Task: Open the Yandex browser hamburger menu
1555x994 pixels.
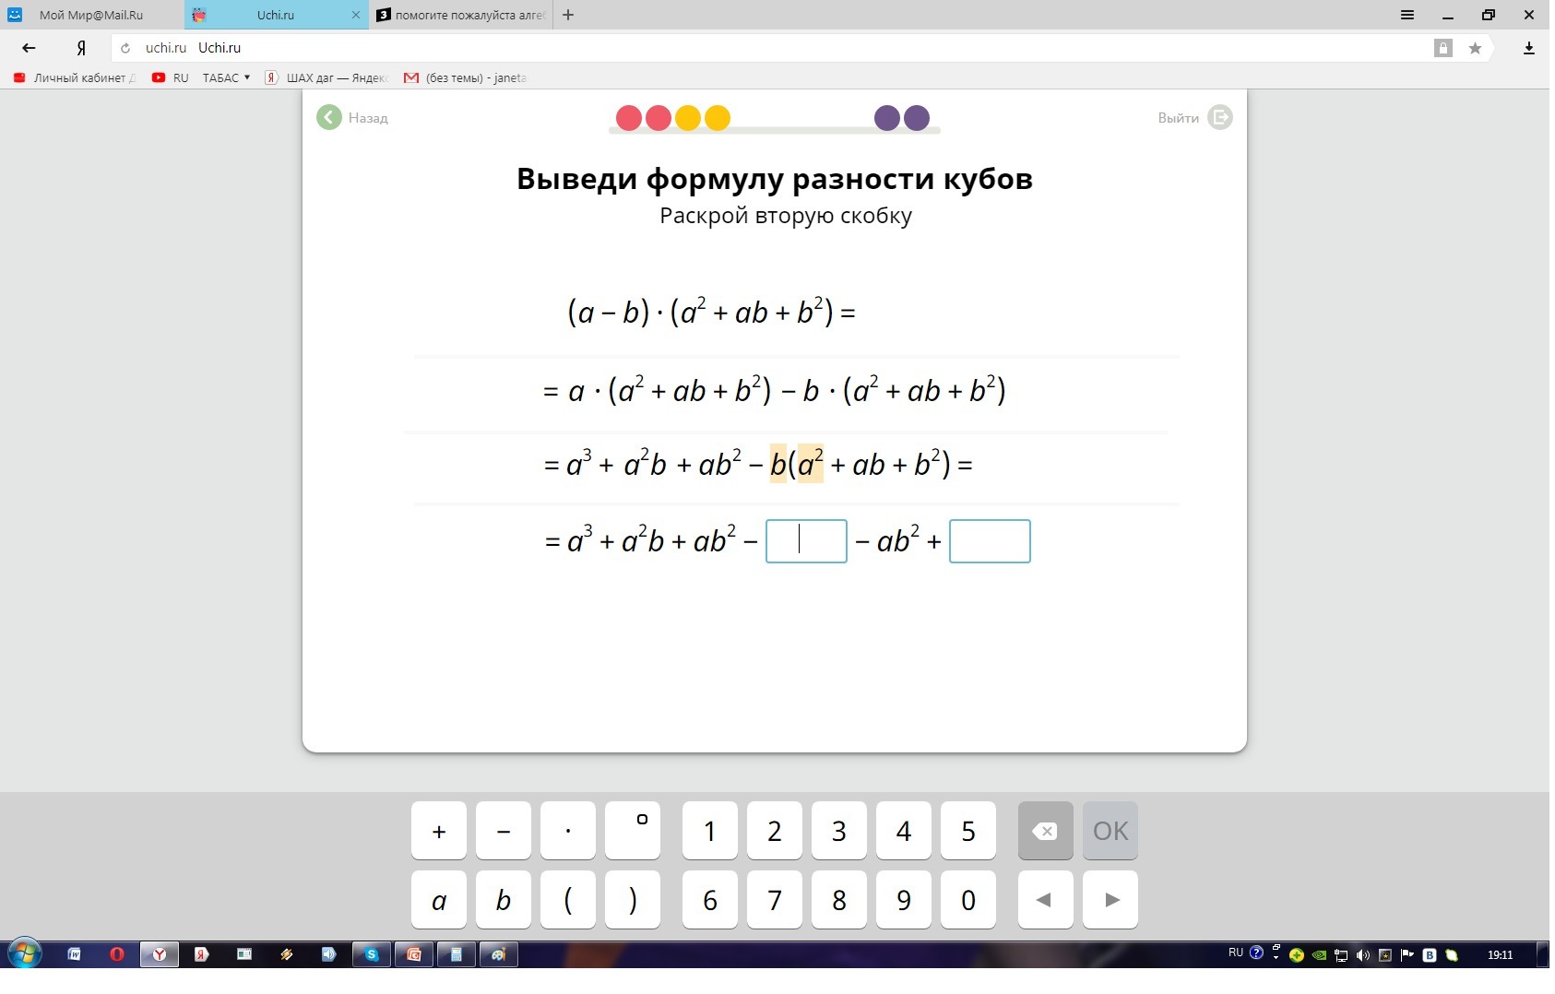Action: (1407, 15)
